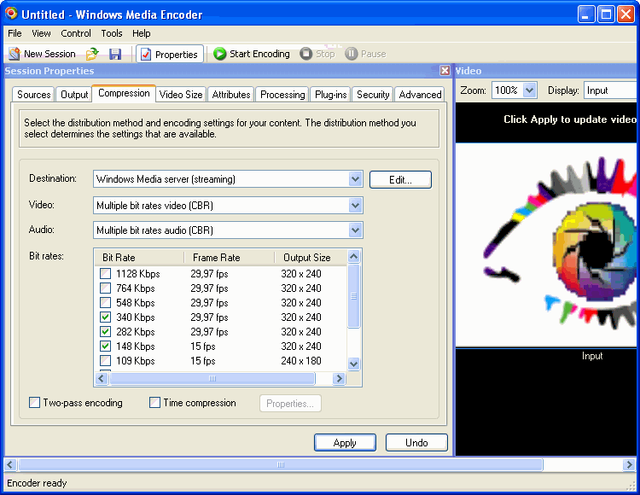This screenshot has height=495, width=640.
Task: Click the '240 x 180' output size cell
Action: 301,361
